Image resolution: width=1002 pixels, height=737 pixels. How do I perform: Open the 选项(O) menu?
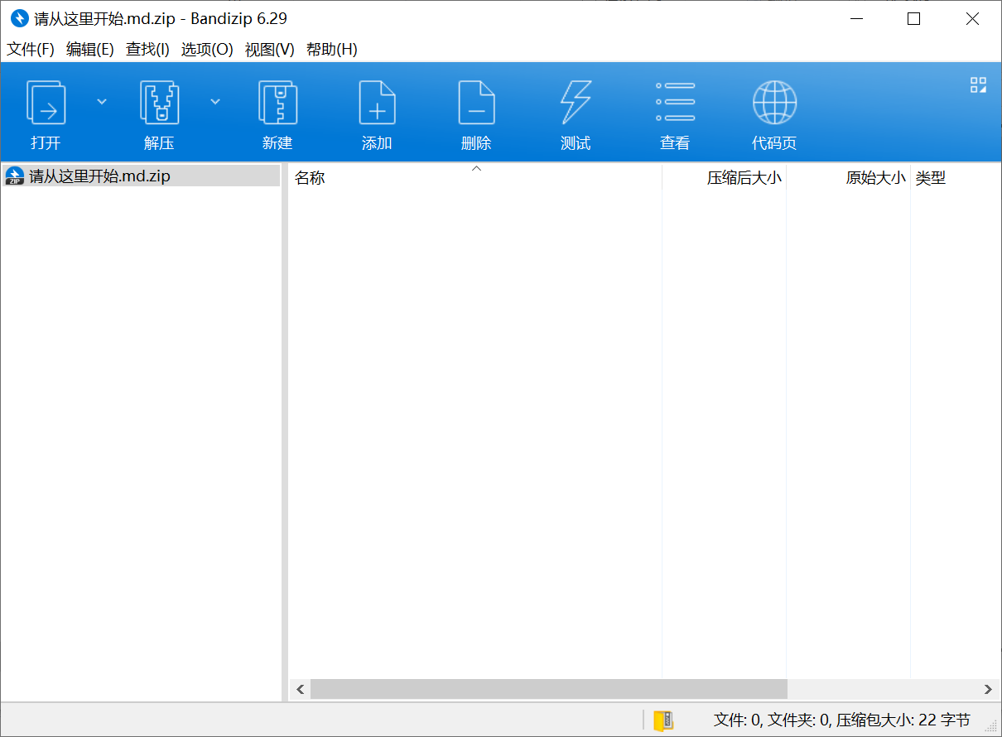coord(207,49)
